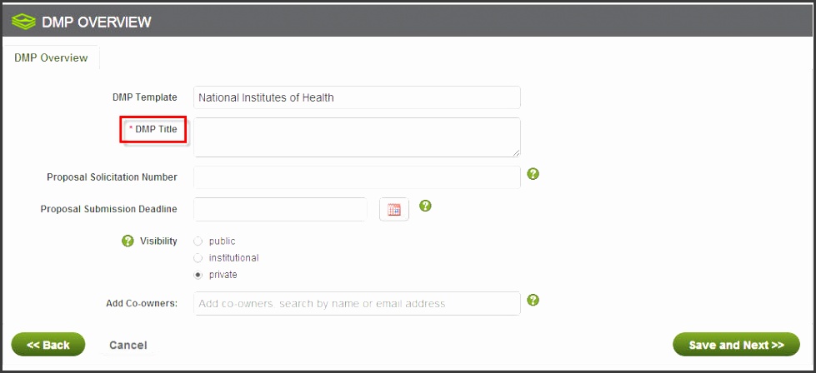Click the Save and Next >> button
Screen dimensions: 816x373
click(736, 345)
